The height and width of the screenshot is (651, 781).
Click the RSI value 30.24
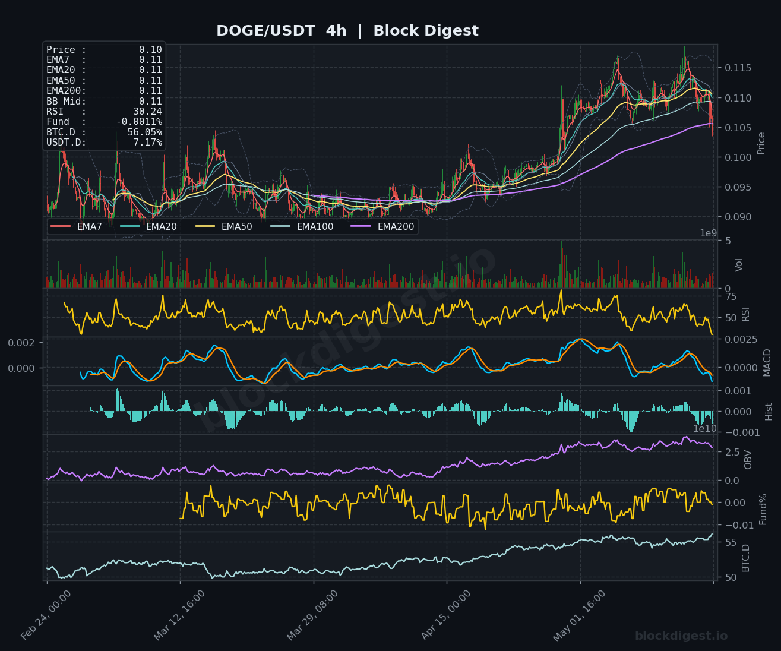click(x=147, y=112)
